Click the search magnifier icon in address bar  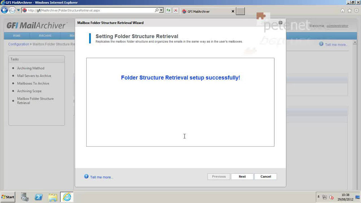click(x=157, y=10)
